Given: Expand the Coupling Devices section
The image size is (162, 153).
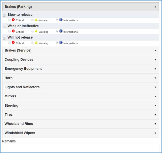Looking at the screenshot, I should pyautogui.click(x=155, y=60).
